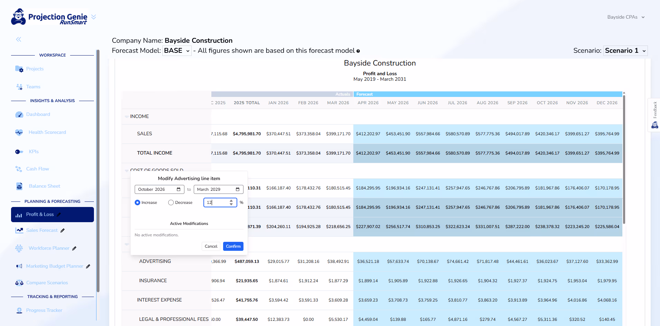
Task: Open Health Scorecard page
Action: click(47, 132)
